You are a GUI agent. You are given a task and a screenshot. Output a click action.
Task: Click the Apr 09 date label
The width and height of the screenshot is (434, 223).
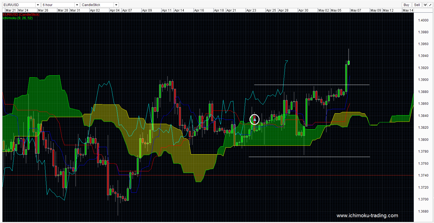147,10
